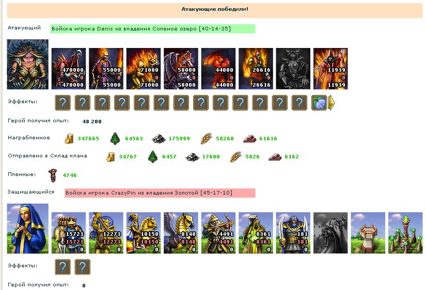Click the prisoners icon next to 4746
Screen dimensions: 426x290
(53, 175)
